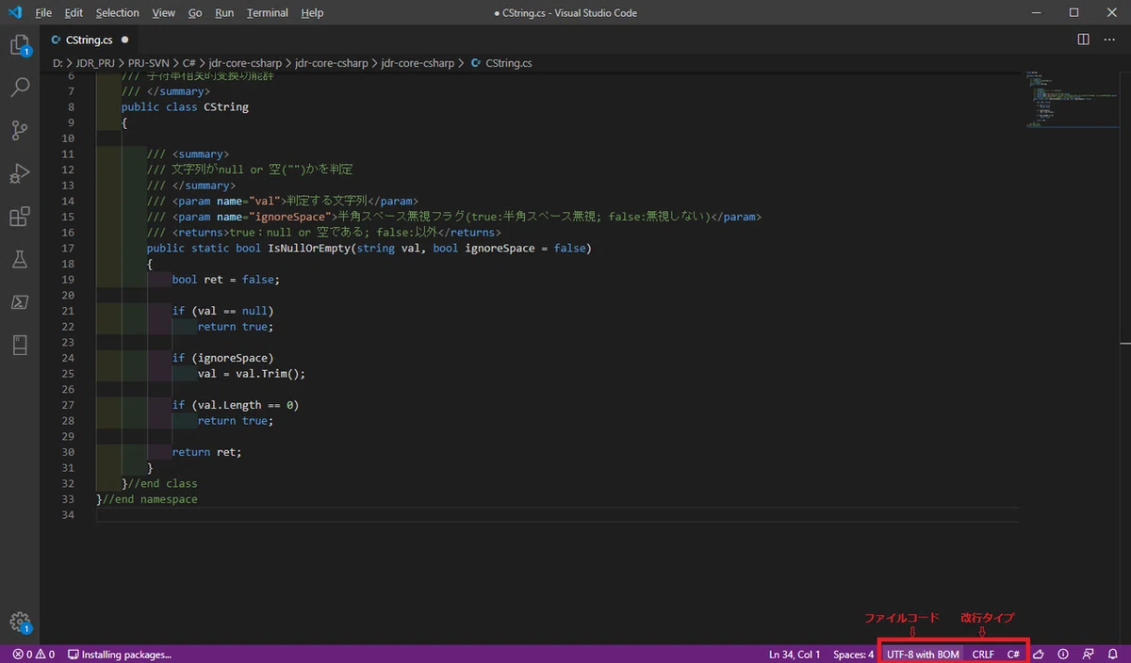This screenshot has width=1131, height=663.
Task: Open the Manage gear settings icon
Action: (20, 622)
